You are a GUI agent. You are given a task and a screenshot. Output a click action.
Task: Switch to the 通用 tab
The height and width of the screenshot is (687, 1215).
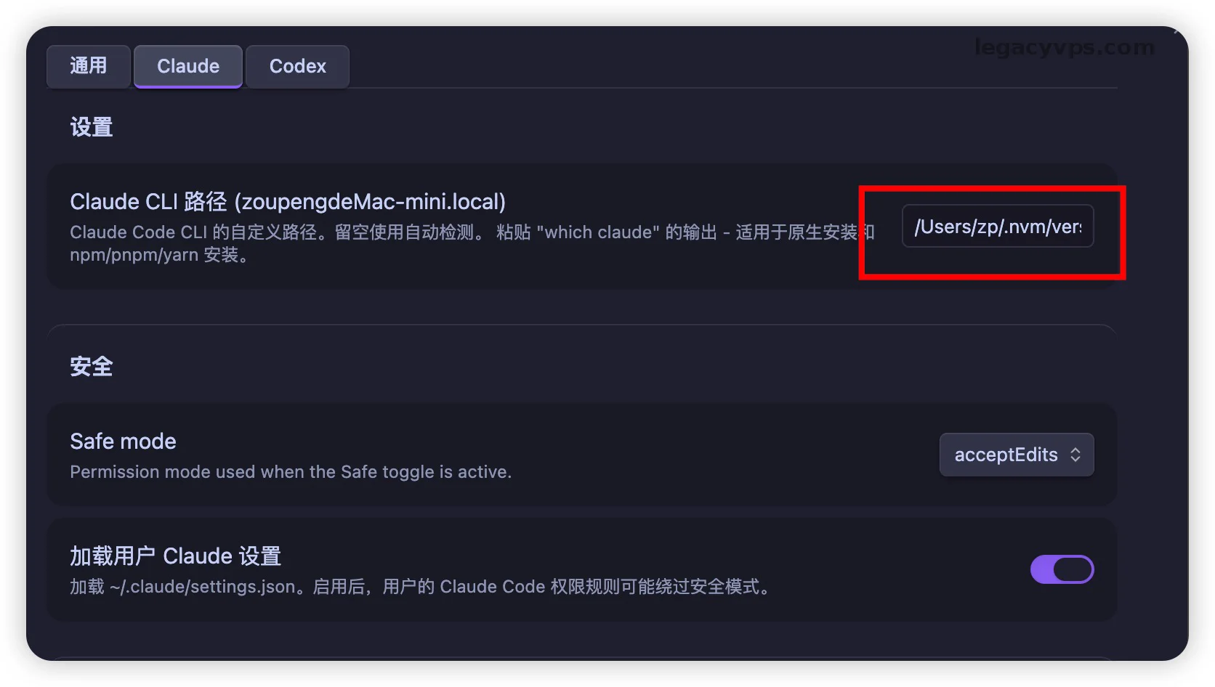tap(89, 66)
